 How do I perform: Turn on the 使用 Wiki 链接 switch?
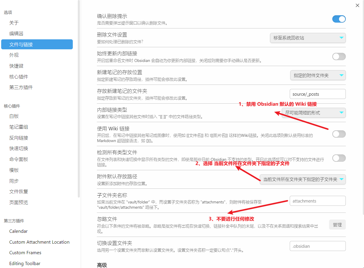click(339, 134)
